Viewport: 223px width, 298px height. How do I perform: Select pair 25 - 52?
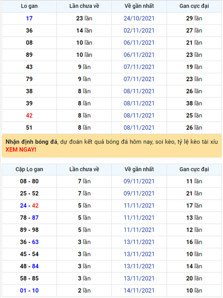click(29, 194)
